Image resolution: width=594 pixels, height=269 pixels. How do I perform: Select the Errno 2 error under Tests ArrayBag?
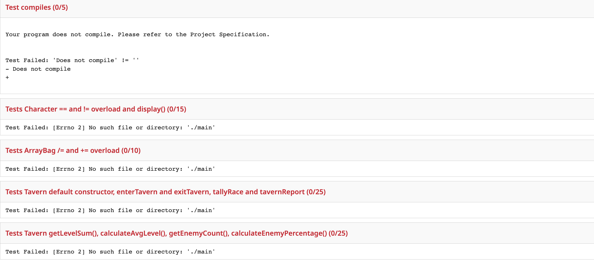pos(110,169)
